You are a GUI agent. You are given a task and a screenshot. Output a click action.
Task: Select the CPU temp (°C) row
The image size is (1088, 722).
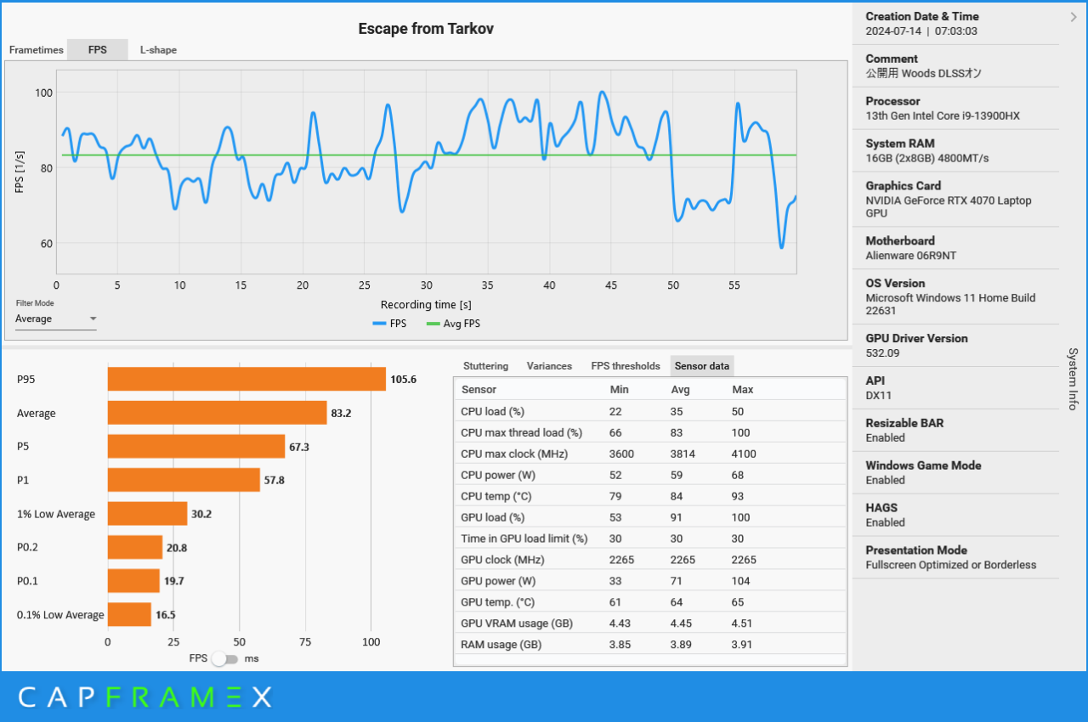click(650, 496)
